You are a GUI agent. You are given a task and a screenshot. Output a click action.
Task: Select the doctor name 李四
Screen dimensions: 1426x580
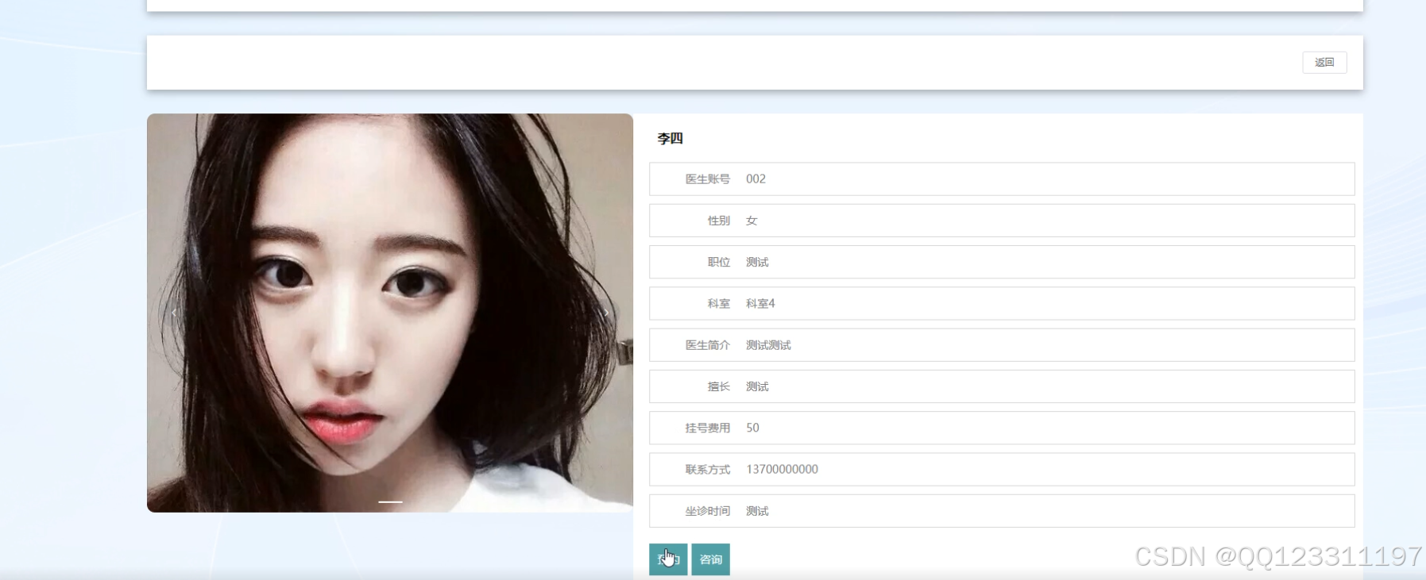670,138
